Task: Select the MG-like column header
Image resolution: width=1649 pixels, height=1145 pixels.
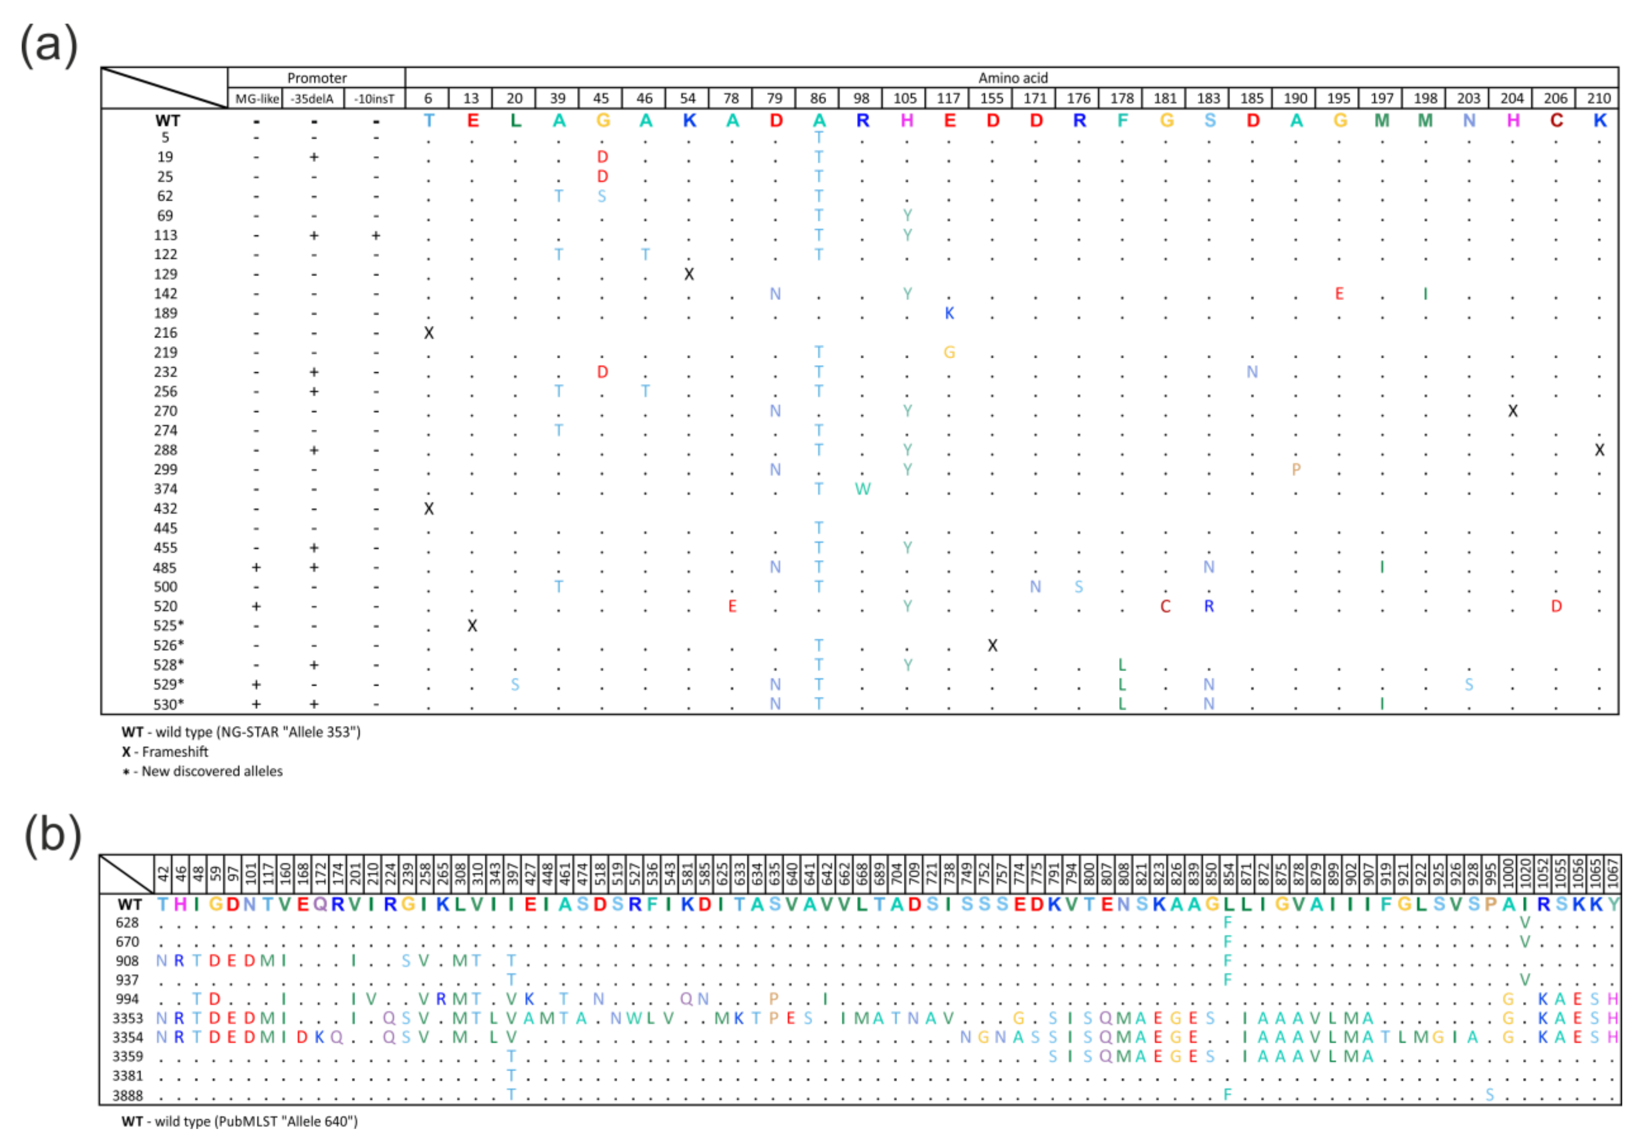Action: (x=256, y=98)
